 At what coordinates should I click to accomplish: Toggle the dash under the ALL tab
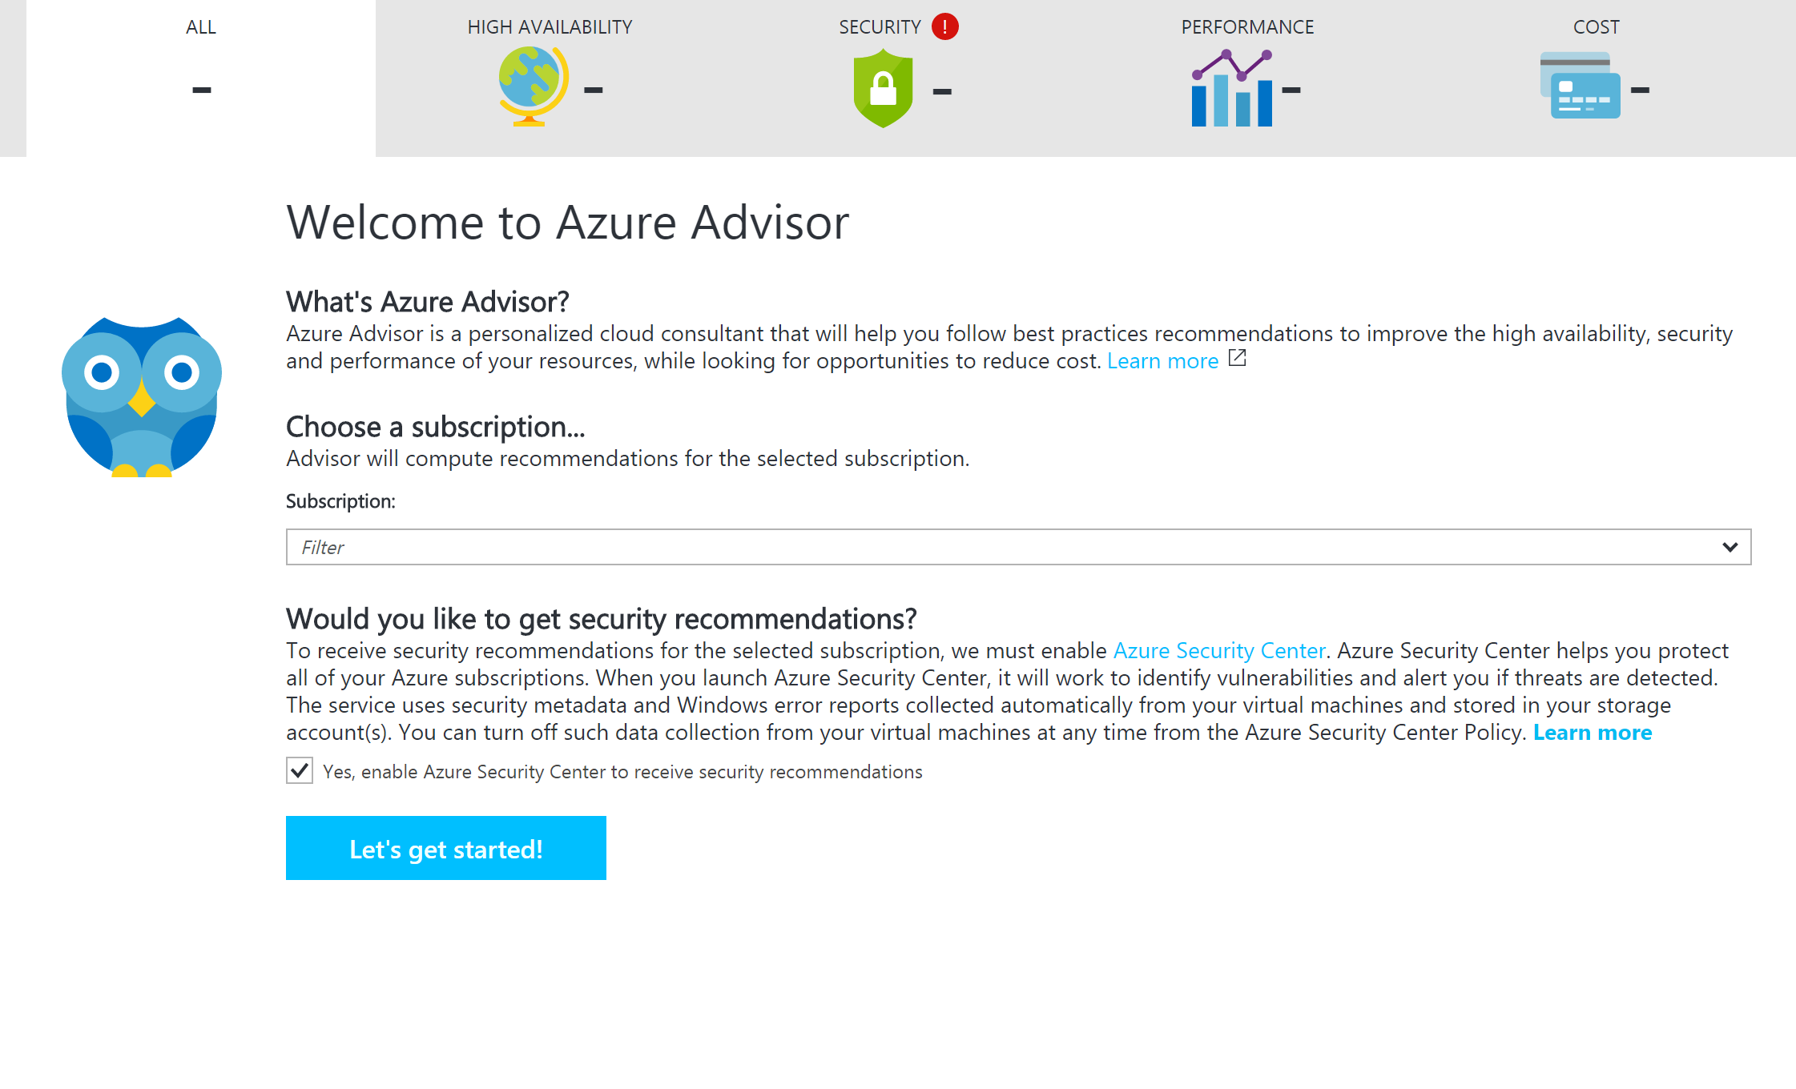click(200, 90)
